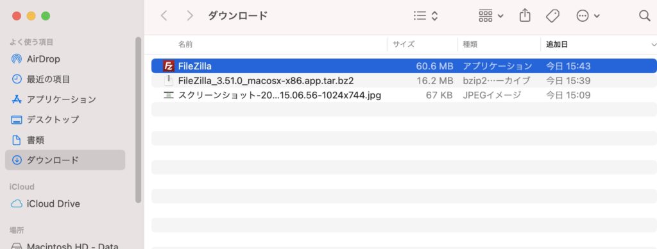Click 今日 15:39 date cell

[568, 80]
